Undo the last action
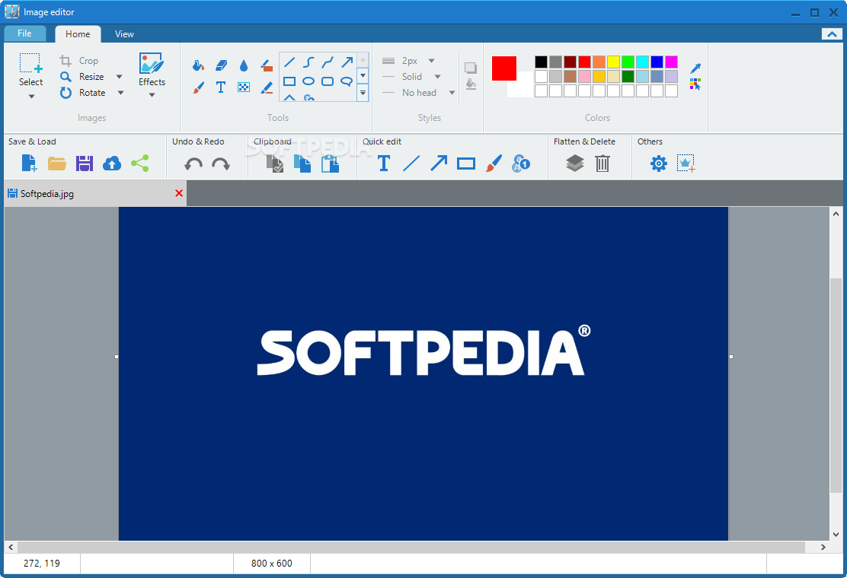 (193, 164)
